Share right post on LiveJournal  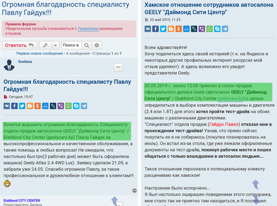(x=194, y=29)
